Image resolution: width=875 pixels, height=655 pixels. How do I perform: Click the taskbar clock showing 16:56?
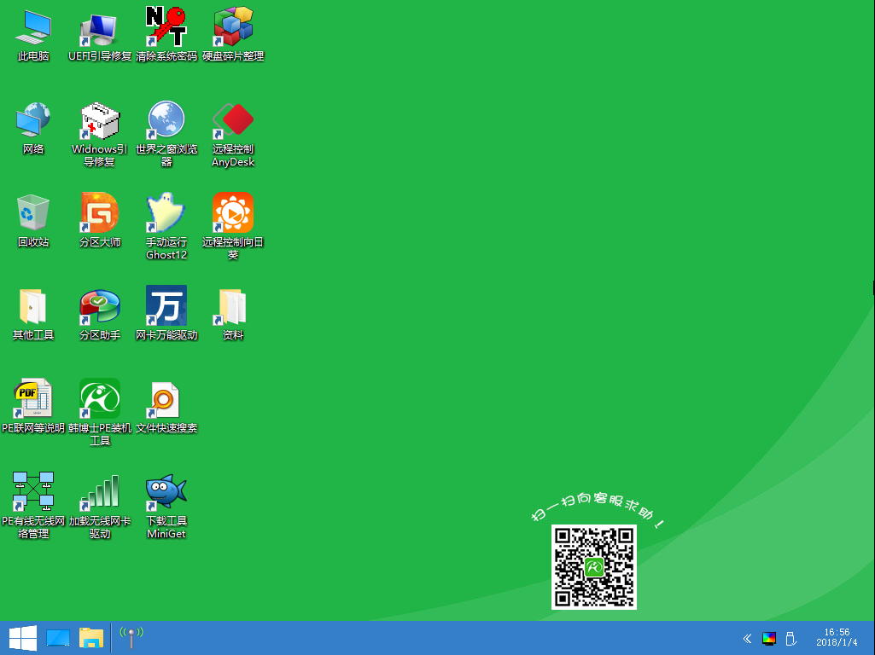coord(837,637)
